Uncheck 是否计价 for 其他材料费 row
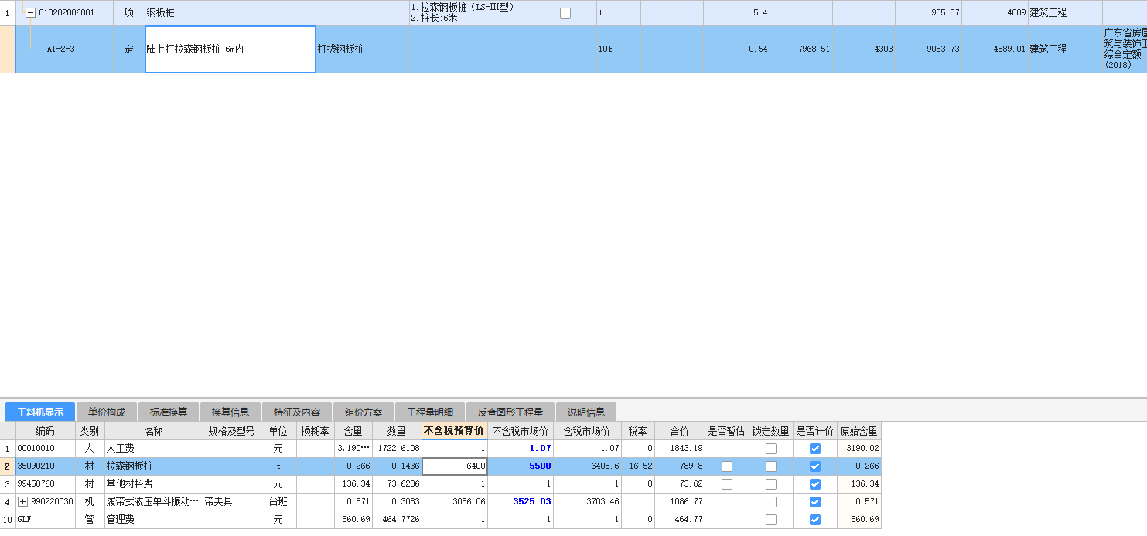This screenshot has height=536, width=1147. [x=815, y=484]
